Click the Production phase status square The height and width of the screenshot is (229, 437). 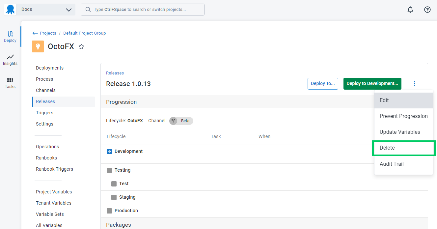109,211
